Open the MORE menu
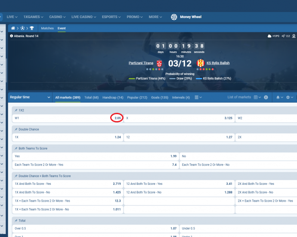 [x=155, y=17]
